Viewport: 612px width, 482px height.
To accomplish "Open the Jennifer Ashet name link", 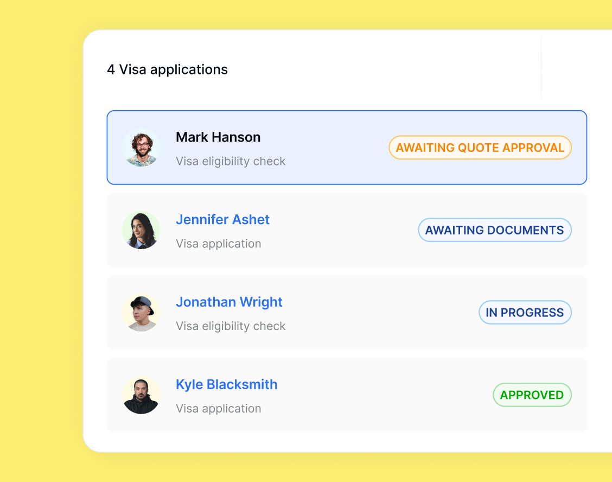I will coord(222,219).
